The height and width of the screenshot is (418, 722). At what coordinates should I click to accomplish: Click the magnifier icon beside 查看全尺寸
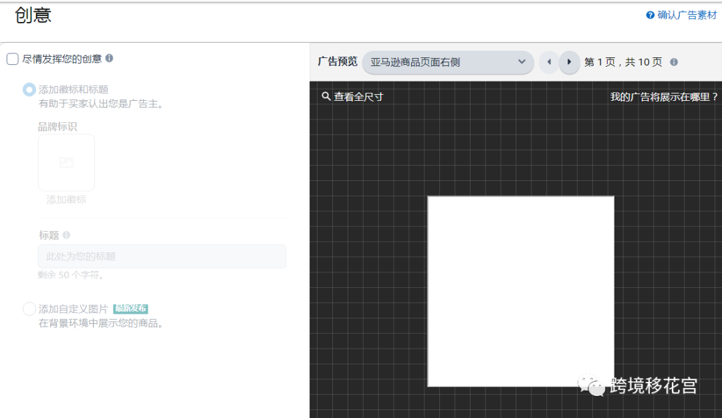coord(326,96)
